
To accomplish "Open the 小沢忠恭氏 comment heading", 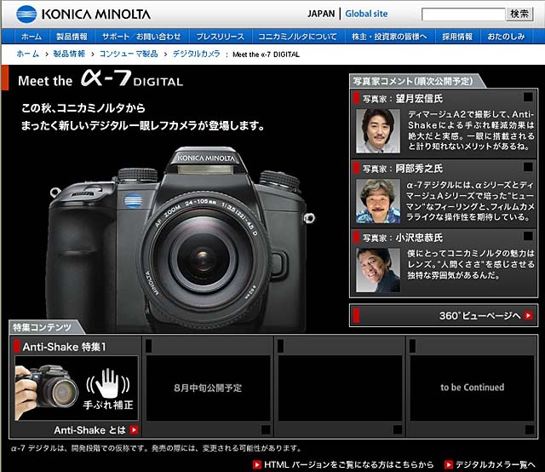I will (403, 238).
